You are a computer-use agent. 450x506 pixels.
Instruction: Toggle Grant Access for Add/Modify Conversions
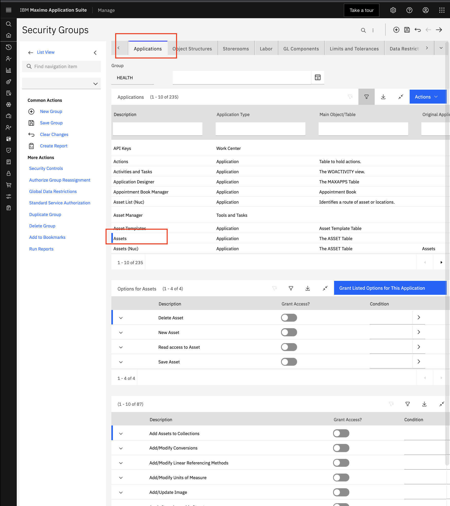click(x=341, y=448)
